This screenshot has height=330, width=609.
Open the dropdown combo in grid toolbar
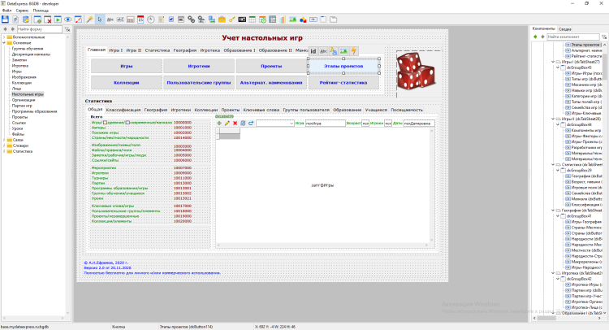pyautogui.click(x=275, y=124)
